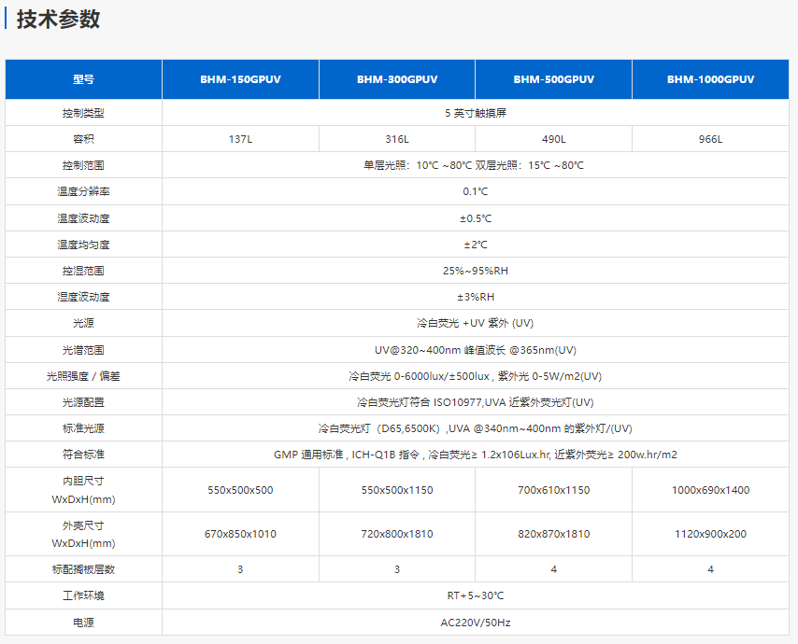
Task: Click the GMP 通用标准 compliance row text
Action: click(476, 455)
